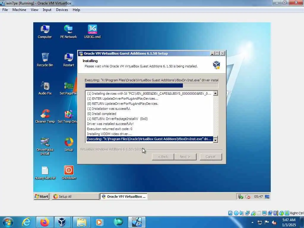Select log line '(1) Installation was successful.'
The image size is (304, 228).
click(109, 109)
